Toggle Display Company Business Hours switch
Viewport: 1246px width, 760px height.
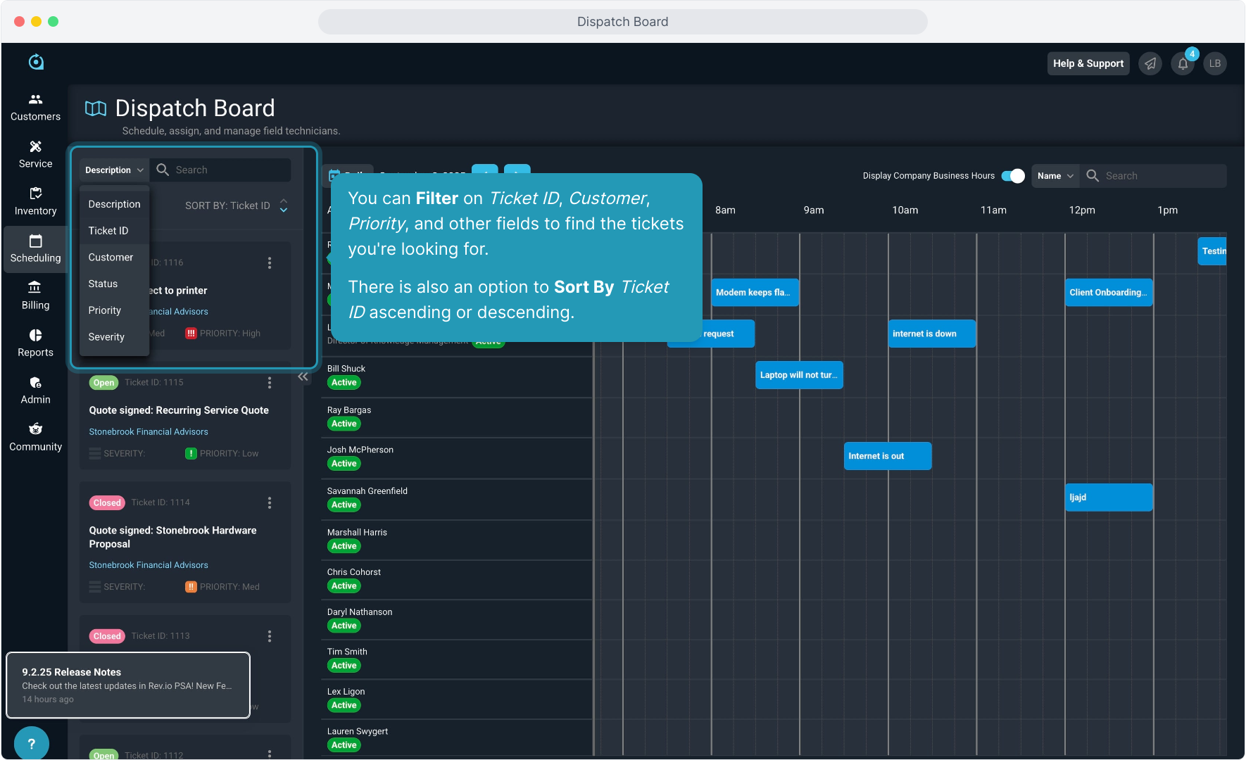[1013, 176]
